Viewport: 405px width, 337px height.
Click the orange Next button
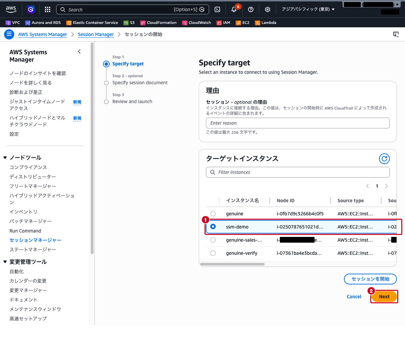[384, 297]
